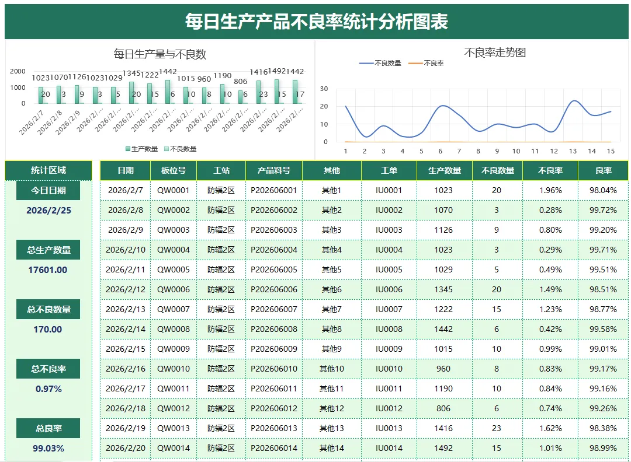
Task: Click the orange 不良率 legend in line chart
Action: [426, 63]
